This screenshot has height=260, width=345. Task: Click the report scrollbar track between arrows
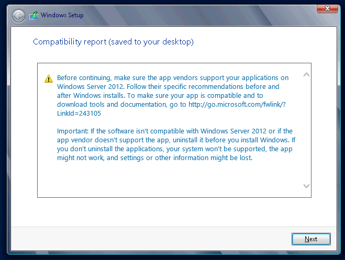tap(306, 130)
